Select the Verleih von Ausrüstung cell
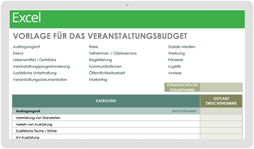Screen dimensions: 254x149 (x=106, y=124)
